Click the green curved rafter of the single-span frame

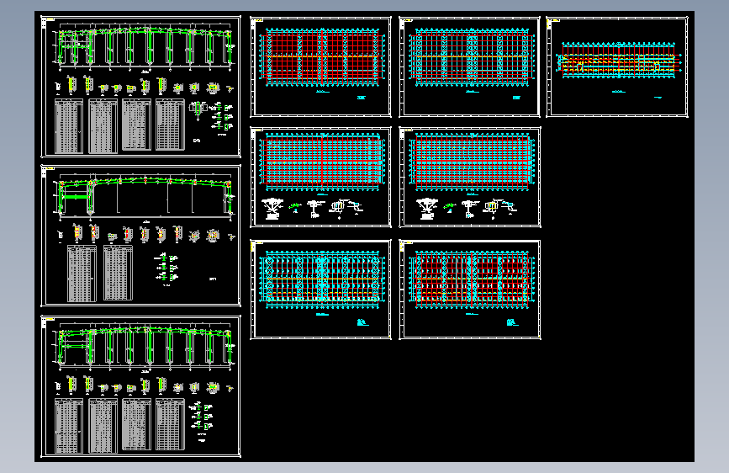tap(145, 182)
